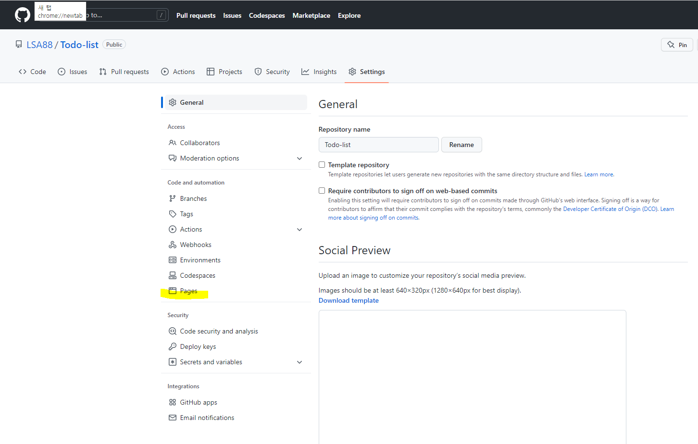Click the people icon beside Collaborators
This screenshot has height=444, width=698.
point(173,143)
